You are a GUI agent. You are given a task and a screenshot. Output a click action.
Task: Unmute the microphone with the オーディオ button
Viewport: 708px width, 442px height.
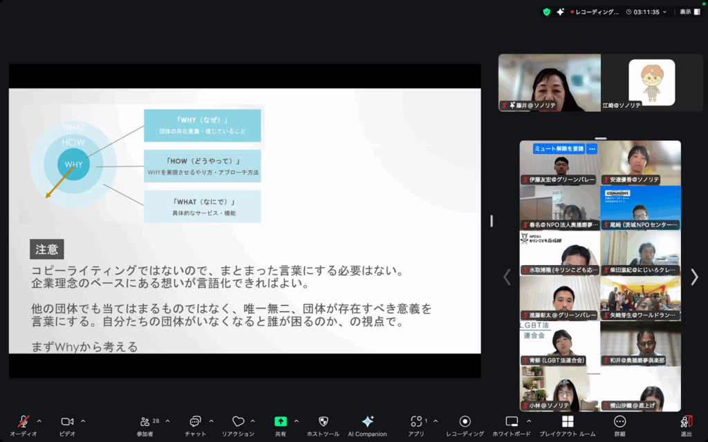[24, 422]
